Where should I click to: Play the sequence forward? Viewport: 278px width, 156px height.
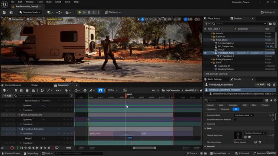tap(37, 148)
